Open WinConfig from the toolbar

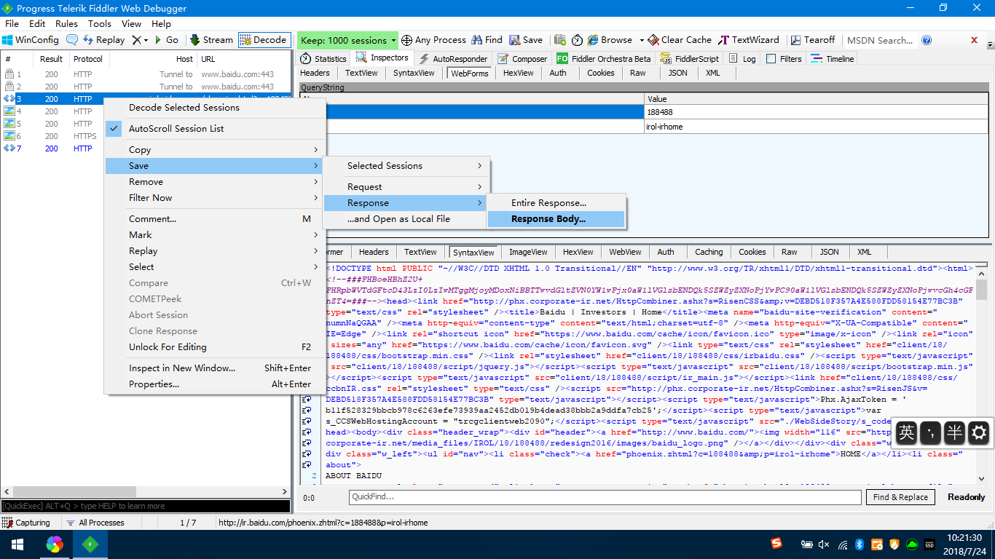(30, 40)
